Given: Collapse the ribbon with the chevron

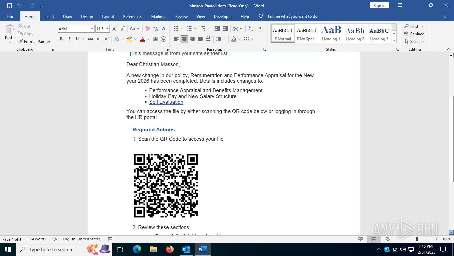Looking at the screenshot, I should pos(449,49).
